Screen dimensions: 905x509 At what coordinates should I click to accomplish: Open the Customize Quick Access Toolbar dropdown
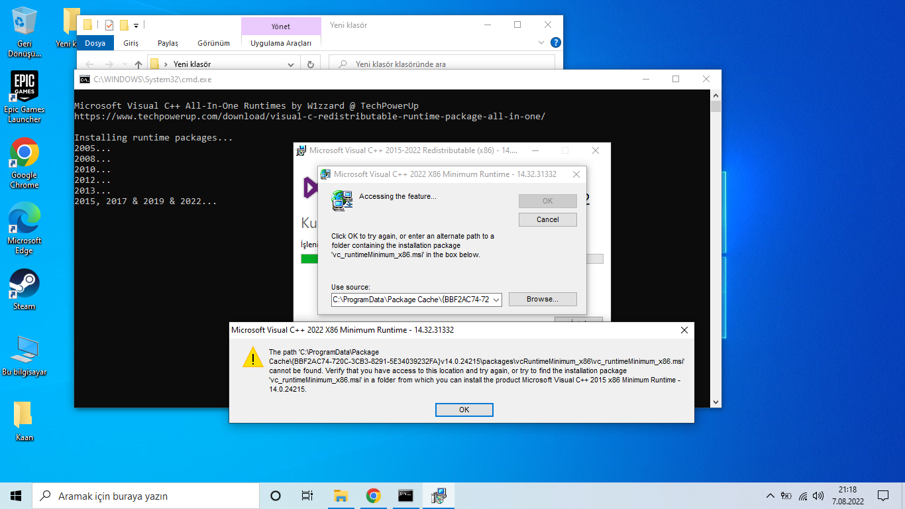[136, 25]
